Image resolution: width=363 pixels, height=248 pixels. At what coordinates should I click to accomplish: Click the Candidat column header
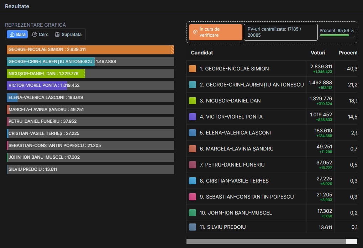pos(202,53)
